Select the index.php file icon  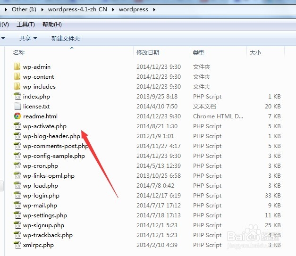pos(17,96)
